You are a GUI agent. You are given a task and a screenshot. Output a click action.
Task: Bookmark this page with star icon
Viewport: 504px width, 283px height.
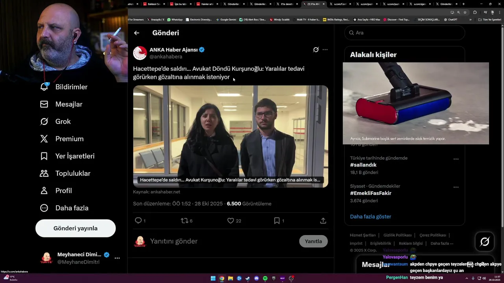(465, 12)
